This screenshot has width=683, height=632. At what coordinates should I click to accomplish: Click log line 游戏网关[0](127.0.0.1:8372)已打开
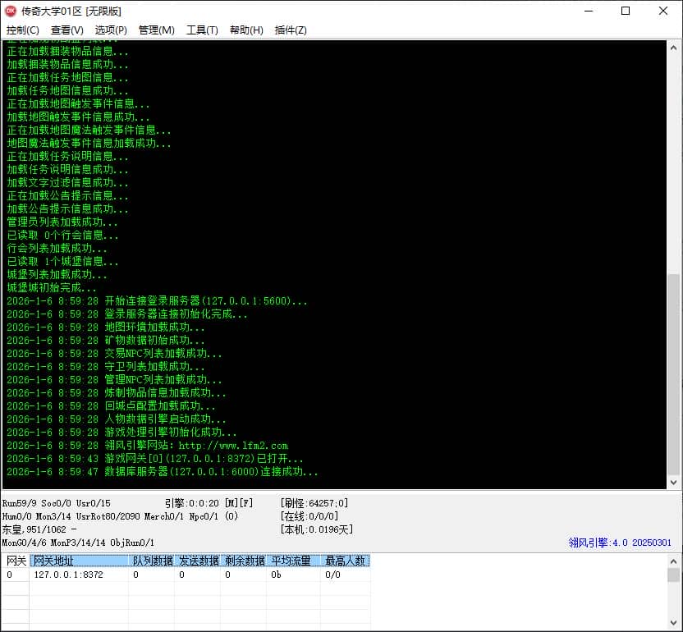154,459
